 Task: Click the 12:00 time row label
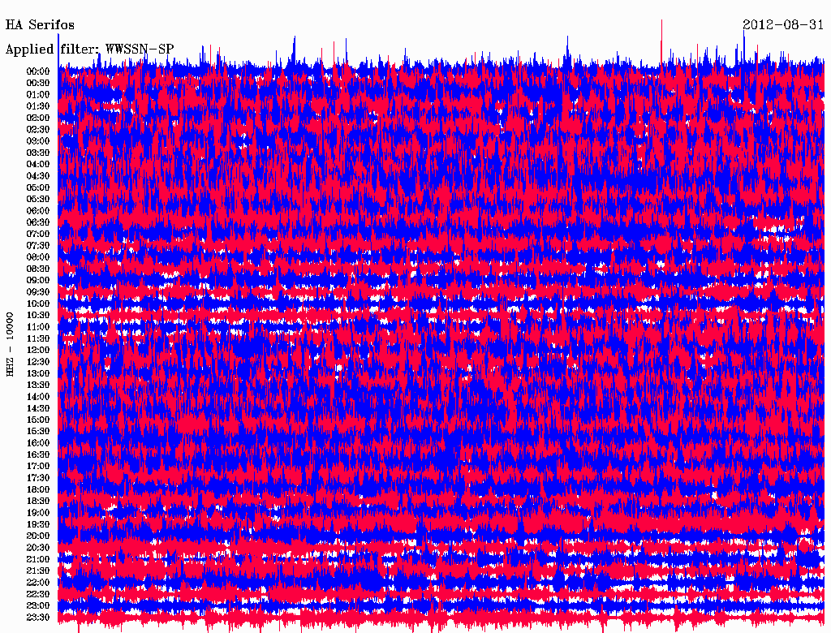click(x=38, y=350)
